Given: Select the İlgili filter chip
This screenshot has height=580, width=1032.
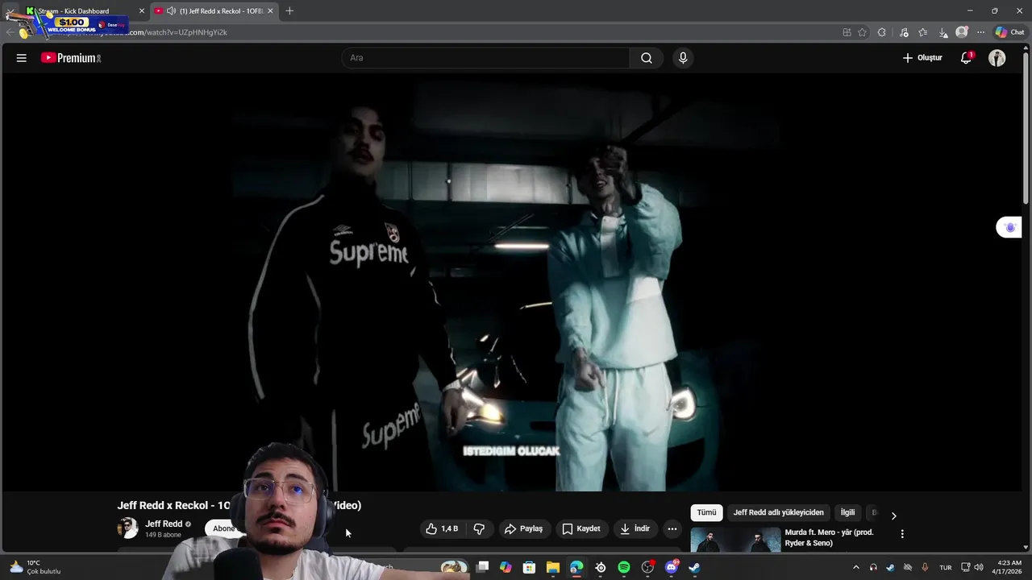Looking at the screenshot, I should pyautogui.click(x=847, y=512).
